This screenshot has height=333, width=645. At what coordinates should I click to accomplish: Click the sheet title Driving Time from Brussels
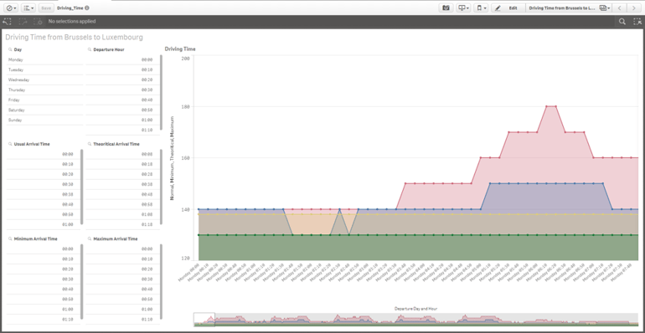coord(74,38)
